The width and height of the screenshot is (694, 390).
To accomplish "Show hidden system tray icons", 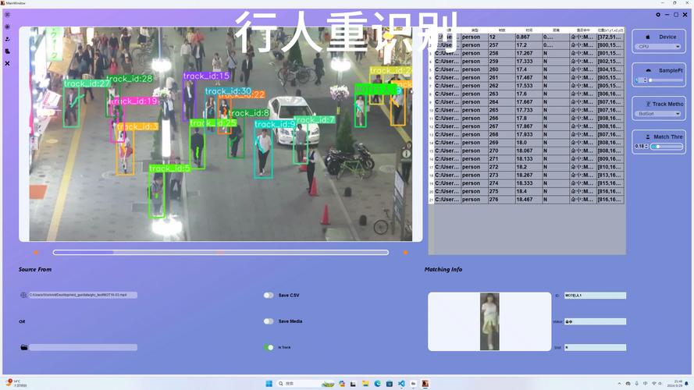I will pos(619,383).
